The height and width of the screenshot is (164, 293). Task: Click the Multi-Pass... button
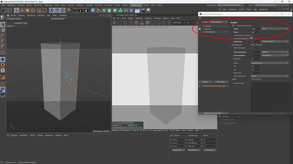221,82
